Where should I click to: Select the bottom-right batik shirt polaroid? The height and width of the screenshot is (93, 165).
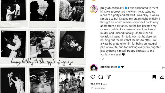tap(71, 80)
